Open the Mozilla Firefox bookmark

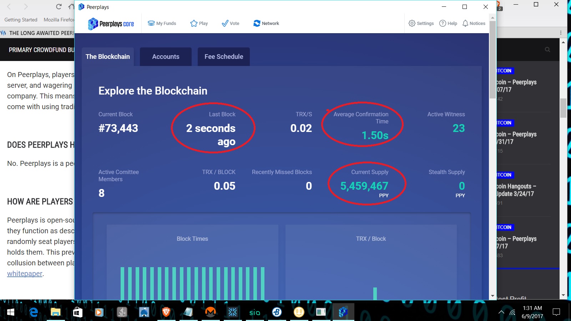pos(59,20)
